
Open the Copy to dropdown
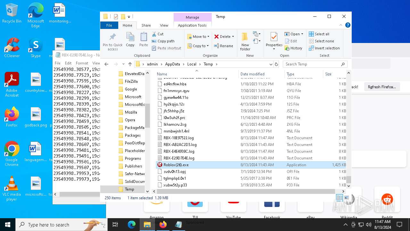198,46
